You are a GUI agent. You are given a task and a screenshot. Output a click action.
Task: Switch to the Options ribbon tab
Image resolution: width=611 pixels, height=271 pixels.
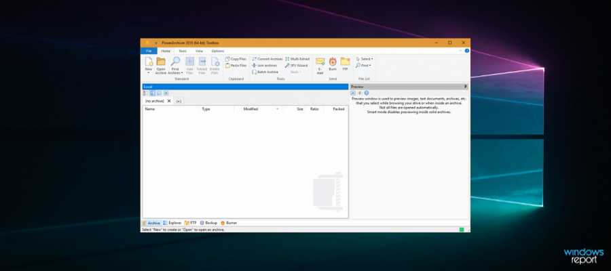coord(218,51)
